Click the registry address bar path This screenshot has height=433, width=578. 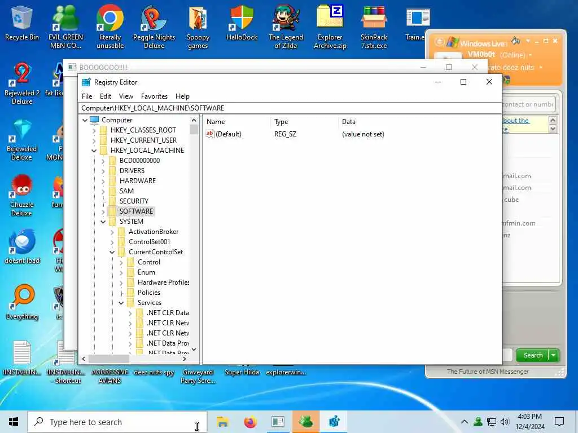pos(290,108)
